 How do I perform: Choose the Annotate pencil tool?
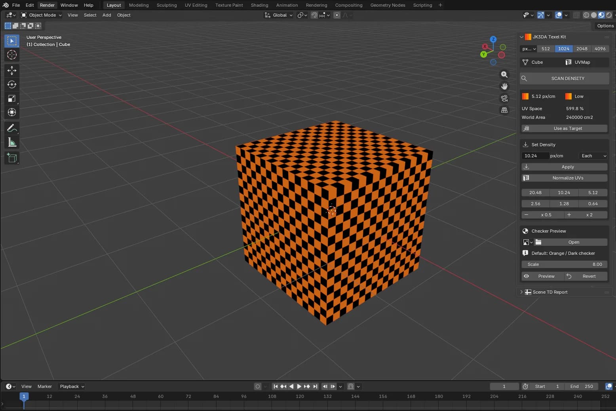(12, 128)
